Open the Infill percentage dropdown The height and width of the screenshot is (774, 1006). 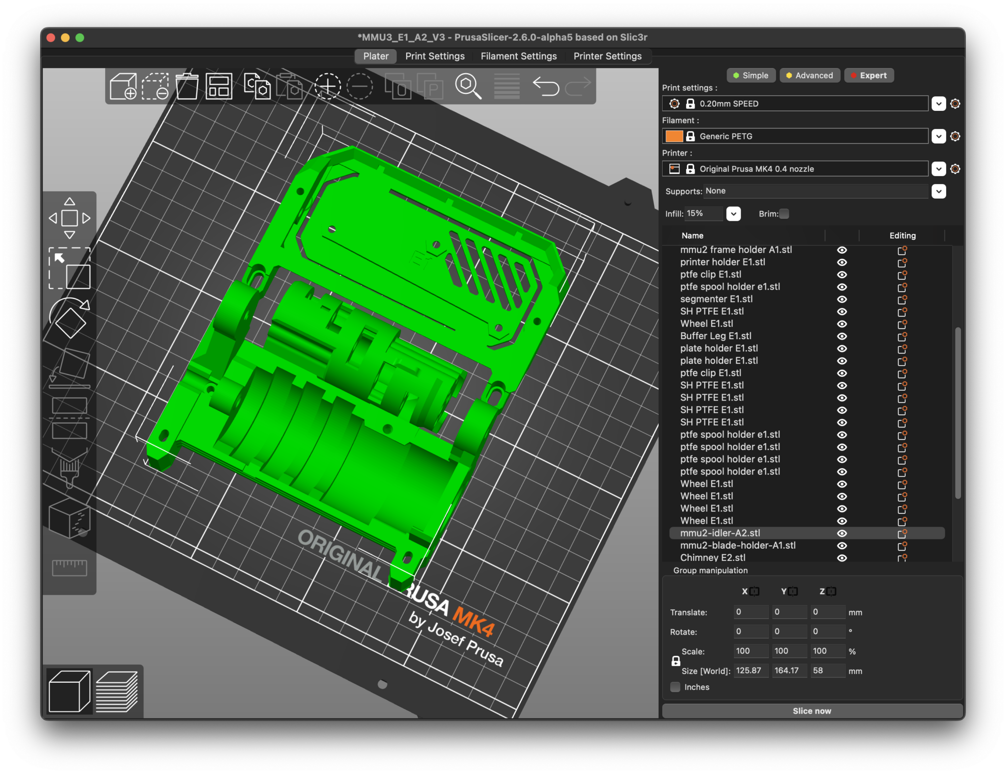pyautogui.click(x=734, y=214)
